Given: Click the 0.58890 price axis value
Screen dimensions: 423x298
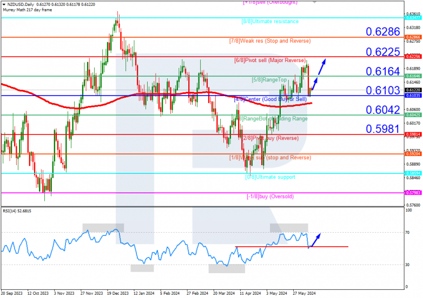Looking at the screenshot, I should [x=413, y=164].
